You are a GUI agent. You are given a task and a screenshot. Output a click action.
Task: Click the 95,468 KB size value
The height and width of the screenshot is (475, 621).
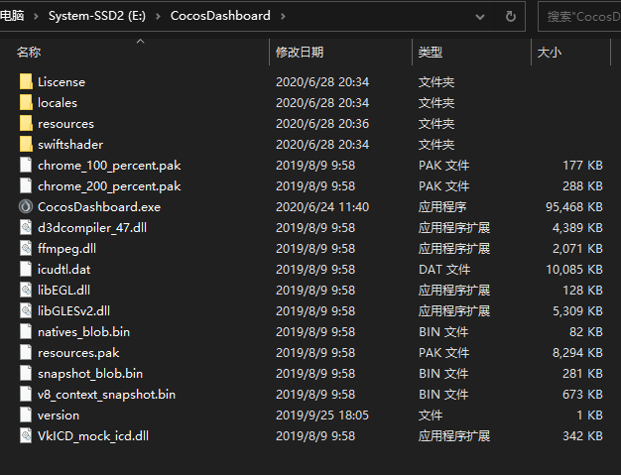[573, 207]
